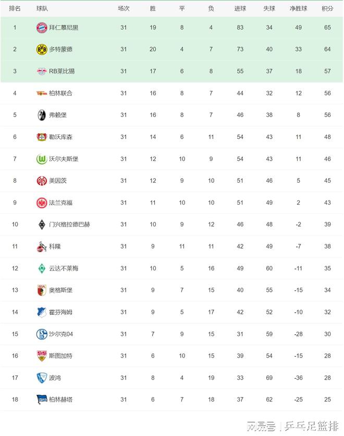Open the 斯图加特 team name link

click(x=60, y=356)
